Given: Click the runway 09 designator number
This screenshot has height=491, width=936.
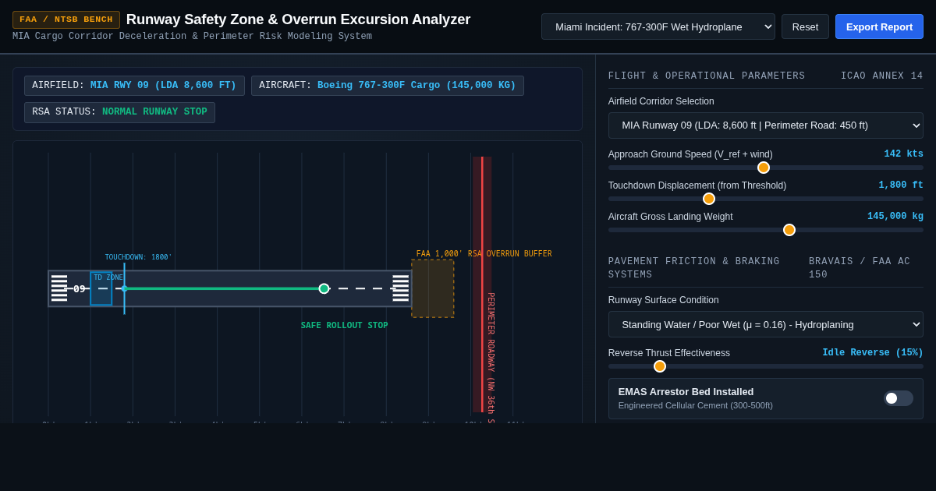Looking at the screenshot, I should [x=79, y=289].
